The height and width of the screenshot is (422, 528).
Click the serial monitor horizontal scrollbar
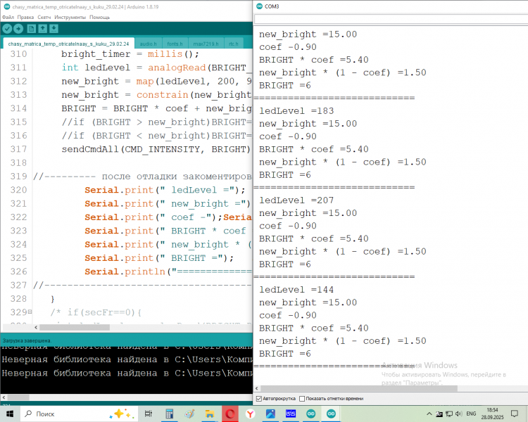point(387,389)
